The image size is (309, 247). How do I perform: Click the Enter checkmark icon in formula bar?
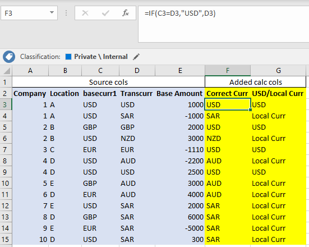(x=105, y=13)
